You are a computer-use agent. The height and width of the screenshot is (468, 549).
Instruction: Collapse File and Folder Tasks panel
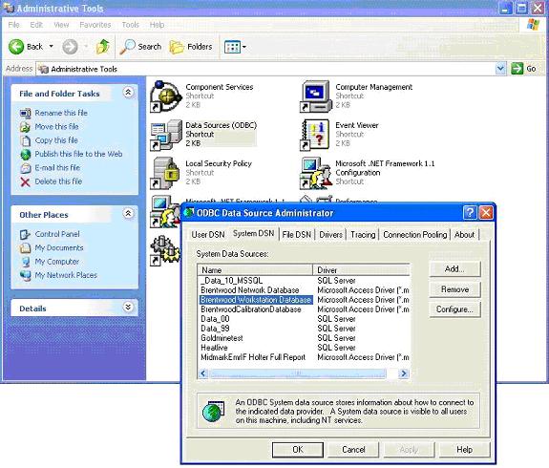(x=128, y=93)
